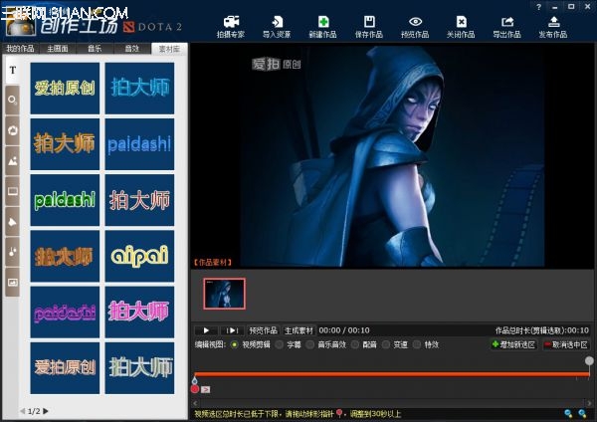The width and height of the screenshot is (597, 422).
Task: Click the question mark help icon
Action: (x=538, y=7)
